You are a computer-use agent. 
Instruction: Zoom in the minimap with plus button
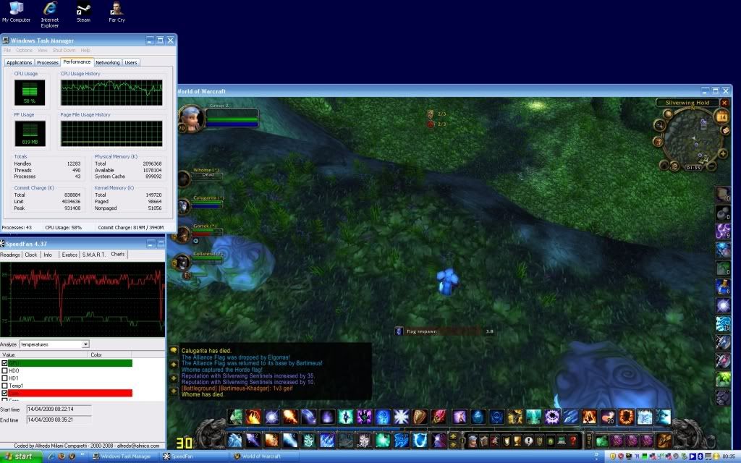click(723, 153)
